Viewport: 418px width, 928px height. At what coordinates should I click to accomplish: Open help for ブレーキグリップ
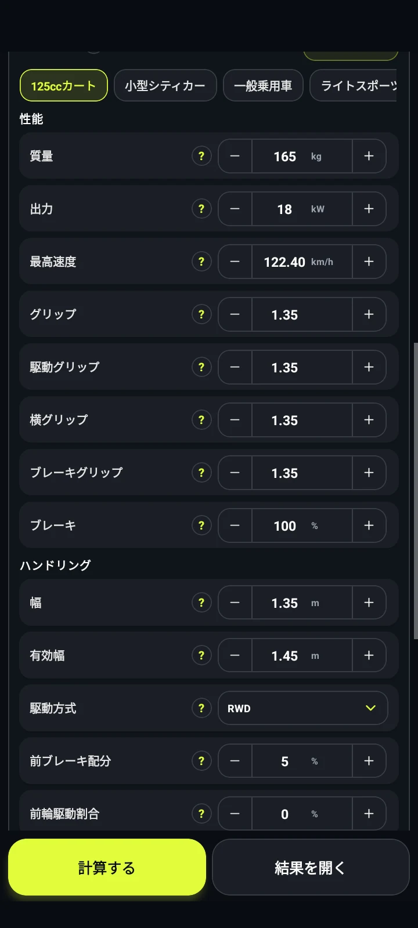pos(201,473)
